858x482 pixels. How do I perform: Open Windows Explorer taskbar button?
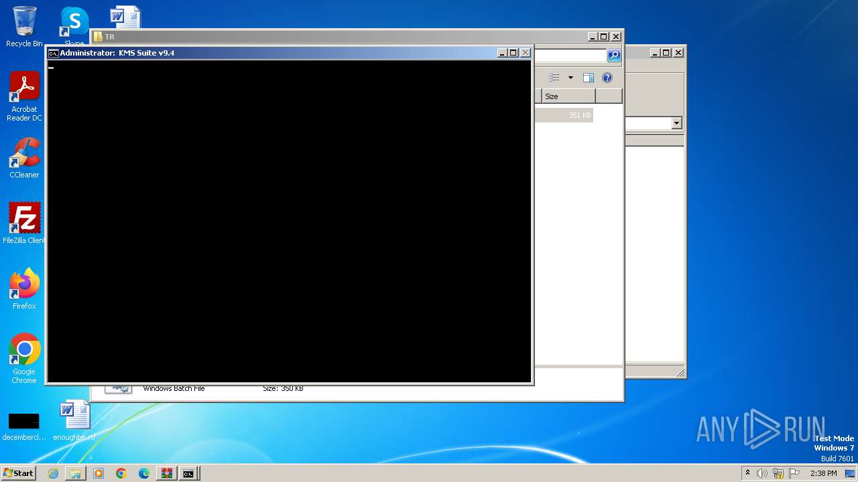click(76, 473)
